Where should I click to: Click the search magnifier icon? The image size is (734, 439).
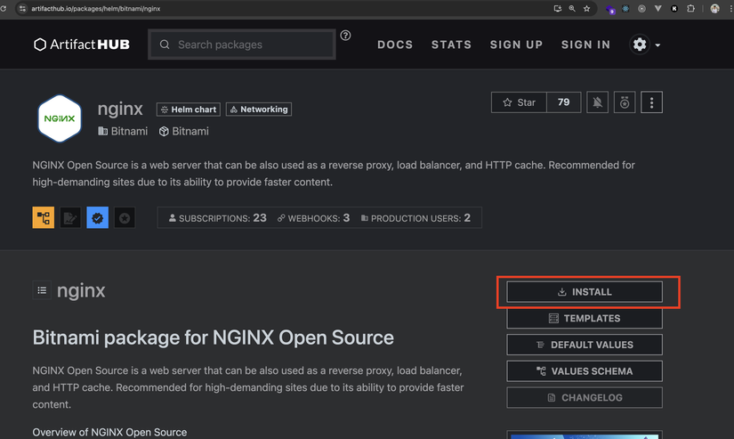(x=165, y=45)
